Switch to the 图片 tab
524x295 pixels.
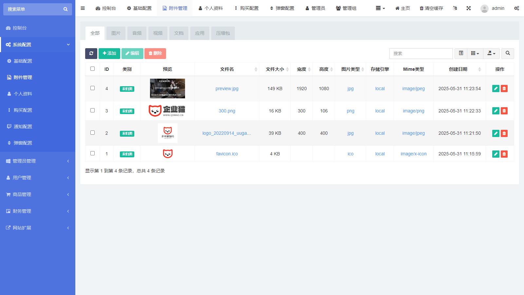pyautogui.click(x=116, y=33)
